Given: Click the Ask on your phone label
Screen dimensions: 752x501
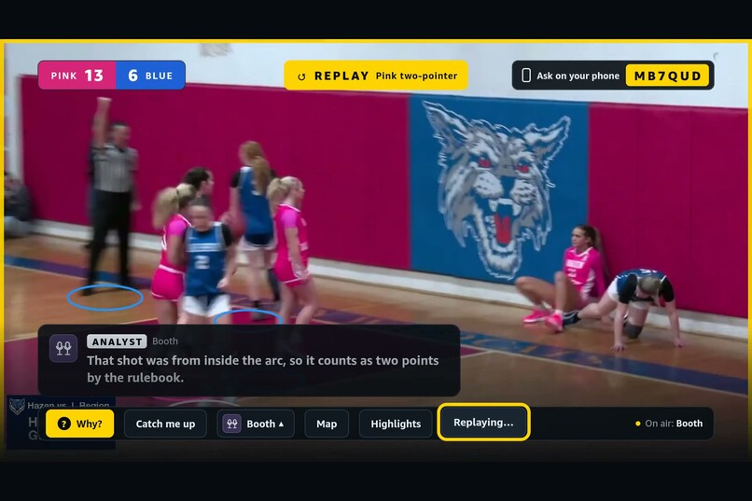Looking at the screenshot, I should [578, 76].
